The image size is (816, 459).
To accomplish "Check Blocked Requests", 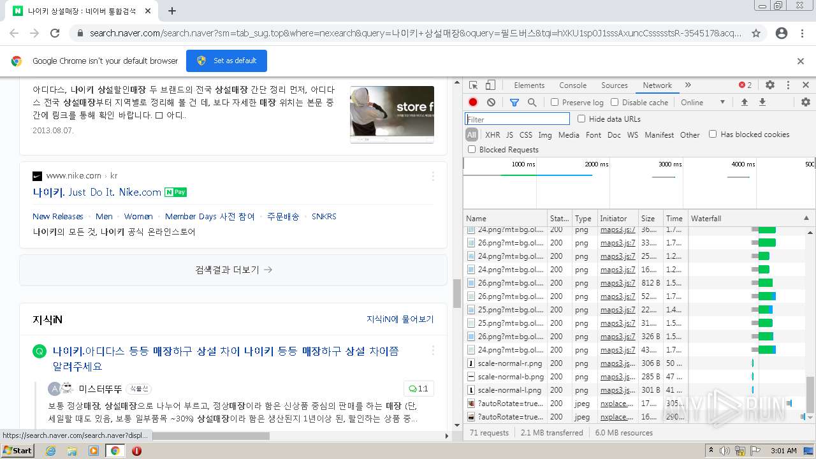I will [472, 149].
